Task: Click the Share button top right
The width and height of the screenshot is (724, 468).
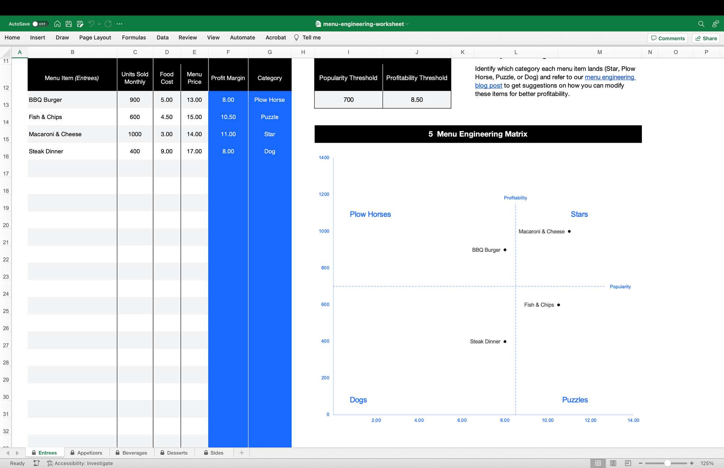Action: (707, 38)
